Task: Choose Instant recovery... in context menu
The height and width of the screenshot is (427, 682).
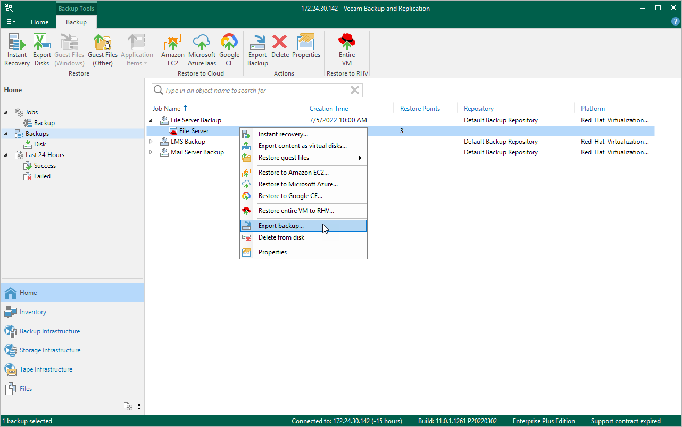Action: [x=303, y=134]
